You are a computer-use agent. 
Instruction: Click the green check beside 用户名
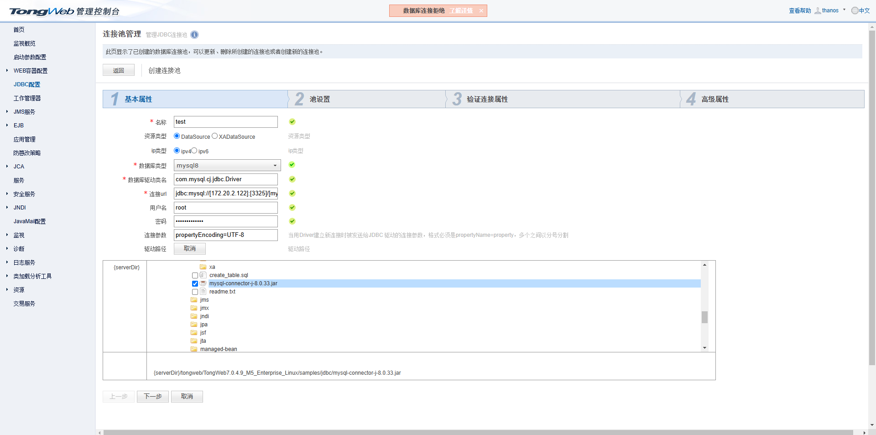(x=292, y=208)
